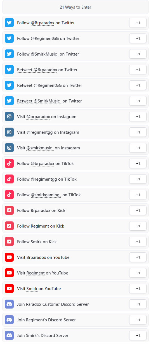Image resolution: width=151 pixels, height=344 pixels.
Task: Click Discord icon for Paradox Customs' server
Action: tap(9, 304)
